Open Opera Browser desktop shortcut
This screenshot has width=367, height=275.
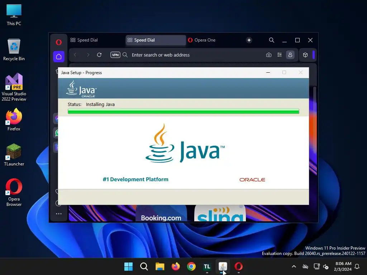point(14,192)
